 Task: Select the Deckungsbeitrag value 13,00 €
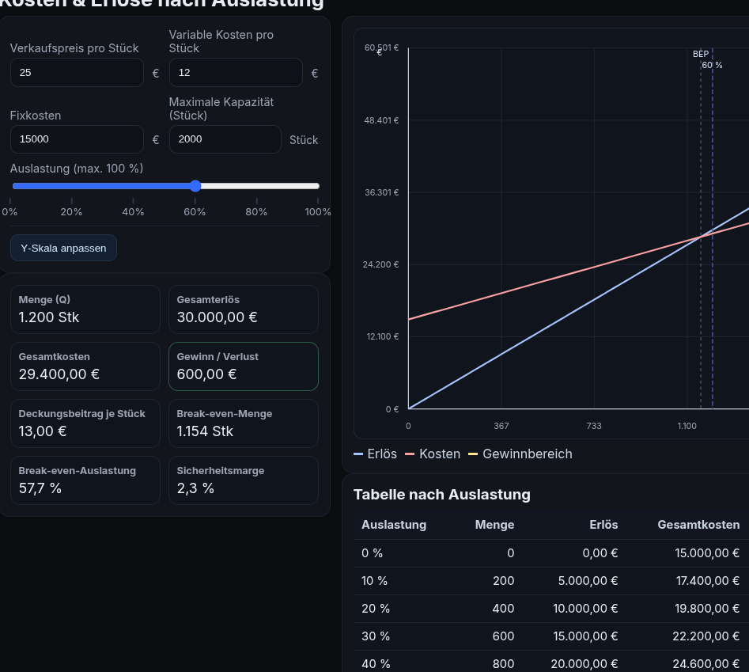tap(43, 431)
